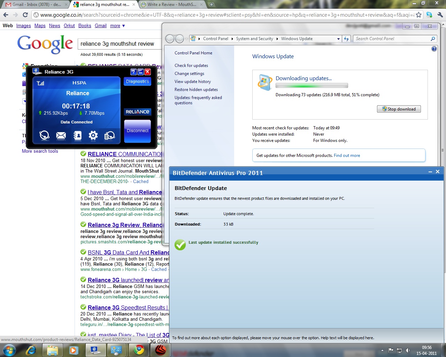Viewport: 446px width, 357px height.
Task: Open Google News in the top bar
Action: (55, 26)
